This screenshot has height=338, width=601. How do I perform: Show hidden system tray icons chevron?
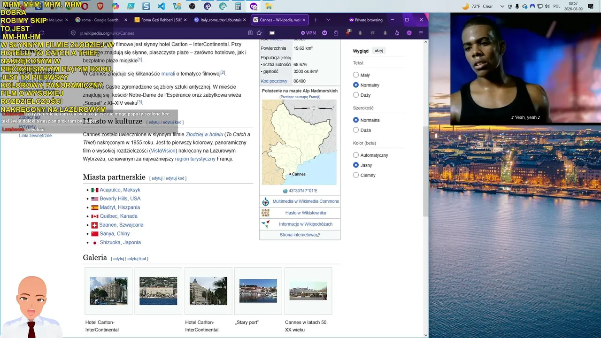coord(502,6)
